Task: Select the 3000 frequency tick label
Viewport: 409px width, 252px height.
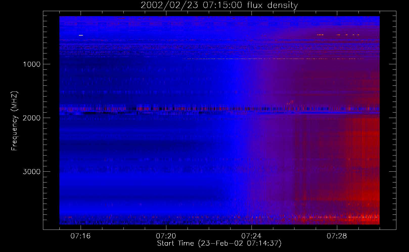Action: [32, 172]
